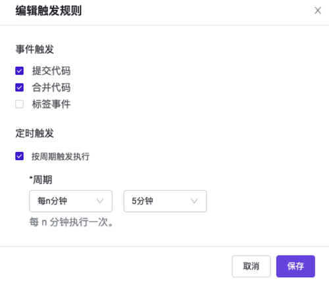Click the 编辑触发规则 dialog title
This screenshot has height=283, width=329.
pyautogui.click(x=49, y=11)
